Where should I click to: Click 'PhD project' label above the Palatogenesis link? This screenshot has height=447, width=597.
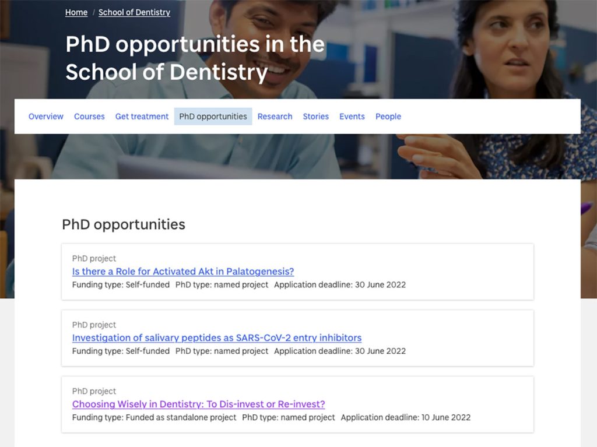click(x=94, y=259)
